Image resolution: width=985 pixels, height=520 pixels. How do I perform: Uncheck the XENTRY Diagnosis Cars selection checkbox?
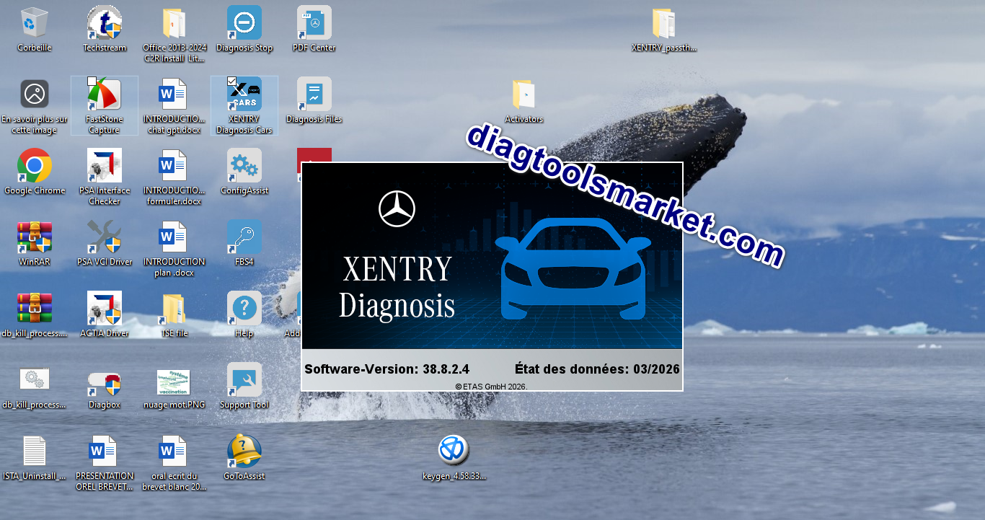pyautogui.click(x=231, y=81)
